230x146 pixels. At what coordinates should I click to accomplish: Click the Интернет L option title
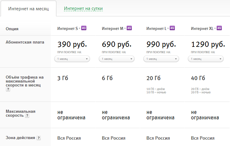(x=156, y=29)
